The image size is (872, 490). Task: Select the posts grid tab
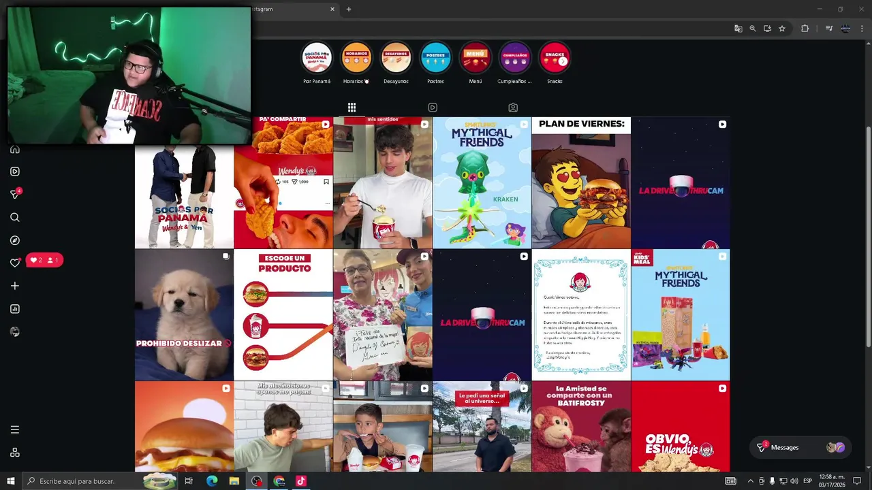point(352,108)
